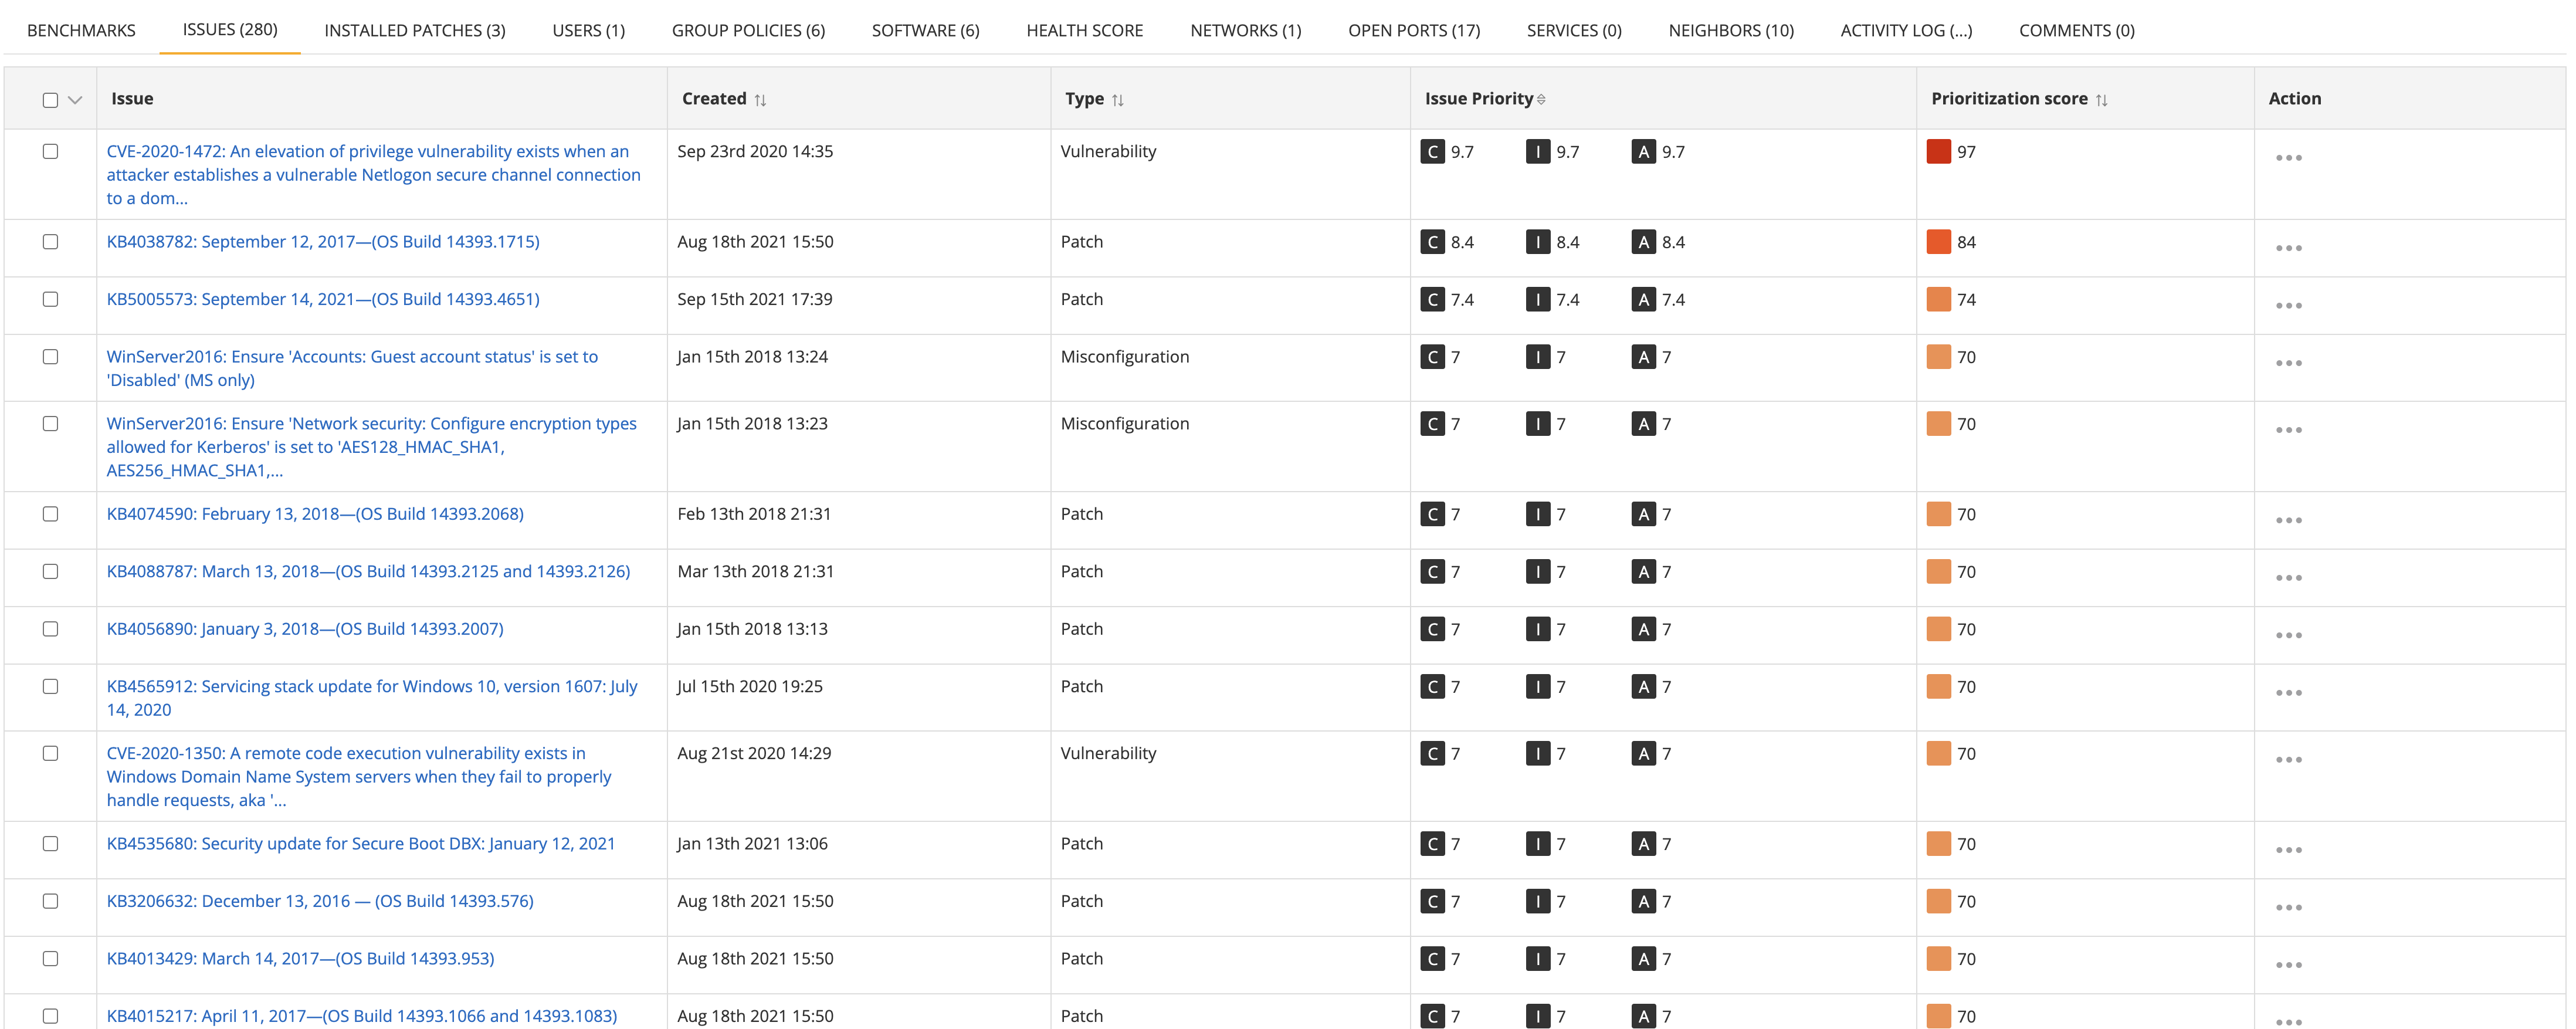2576x1029 pixels.
Task: Click the red score-97 color swatch
Action: pos(1938,152)
